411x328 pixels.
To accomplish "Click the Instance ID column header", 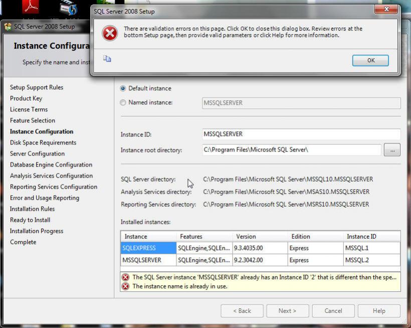I will point(372,237).
